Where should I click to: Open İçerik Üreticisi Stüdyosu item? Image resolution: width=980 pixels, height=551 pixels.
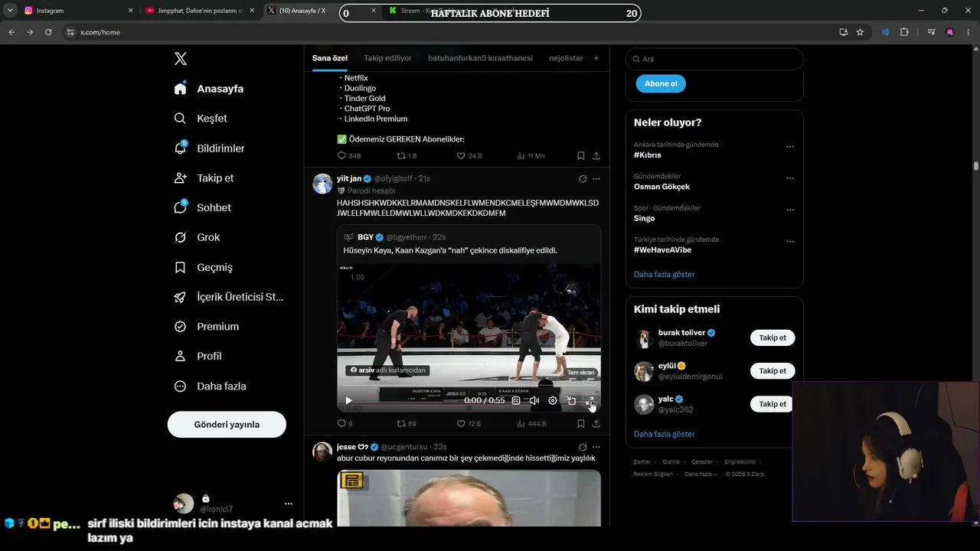tap(229, 297)
